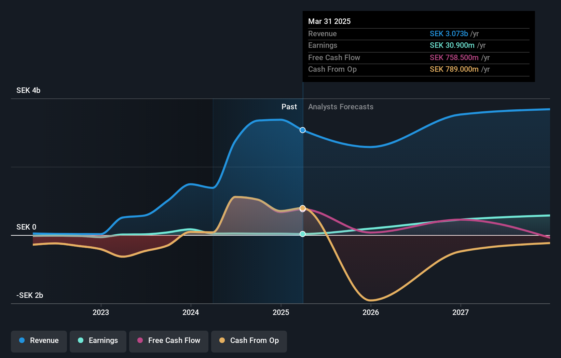This screenshot has height=358, width=561.
Task: Click the SEK 3.073b revenue value
Action: pyautogui.click(x=449, y=34)
